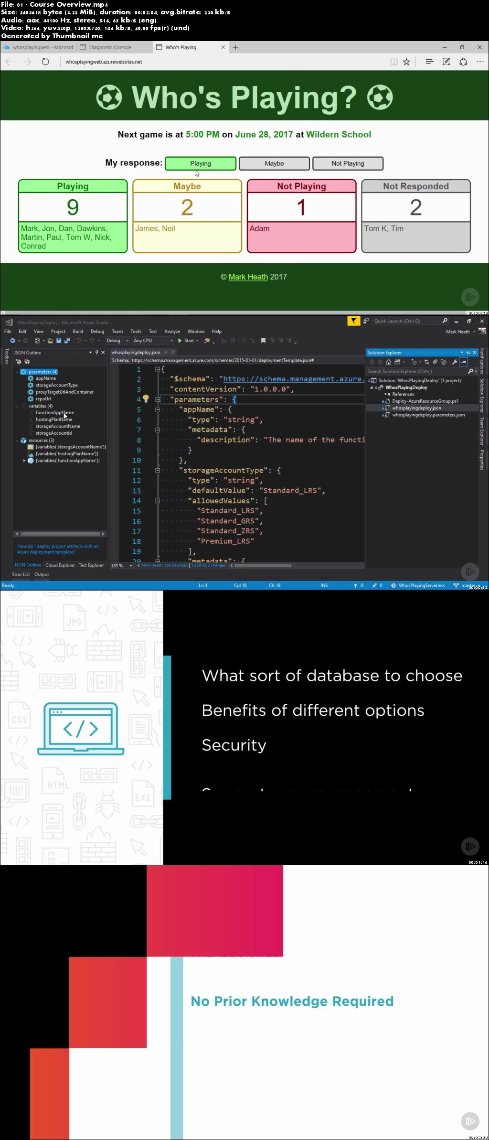Click the Start debugging button
This screenshot has height=1140, width=489.
tap(188, 341)
